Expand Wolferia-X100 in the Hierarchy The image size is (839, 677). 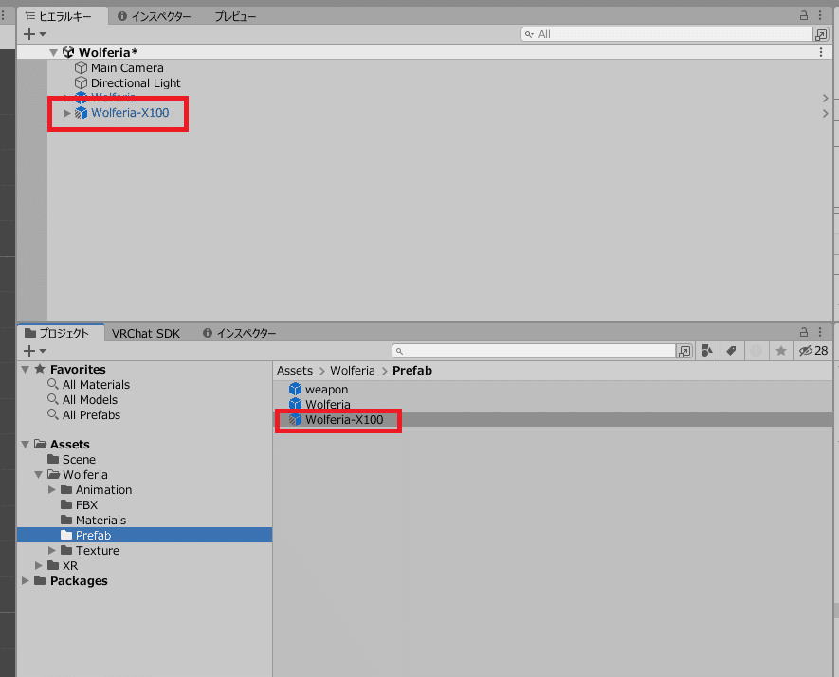tap(67, 113)
